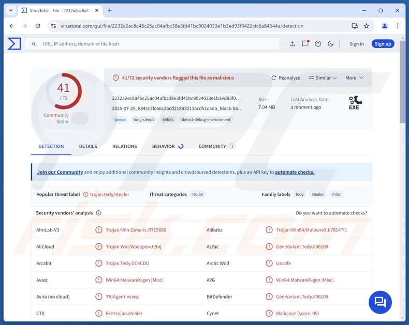Follow the Join our Community link

[x=60, y=172]
